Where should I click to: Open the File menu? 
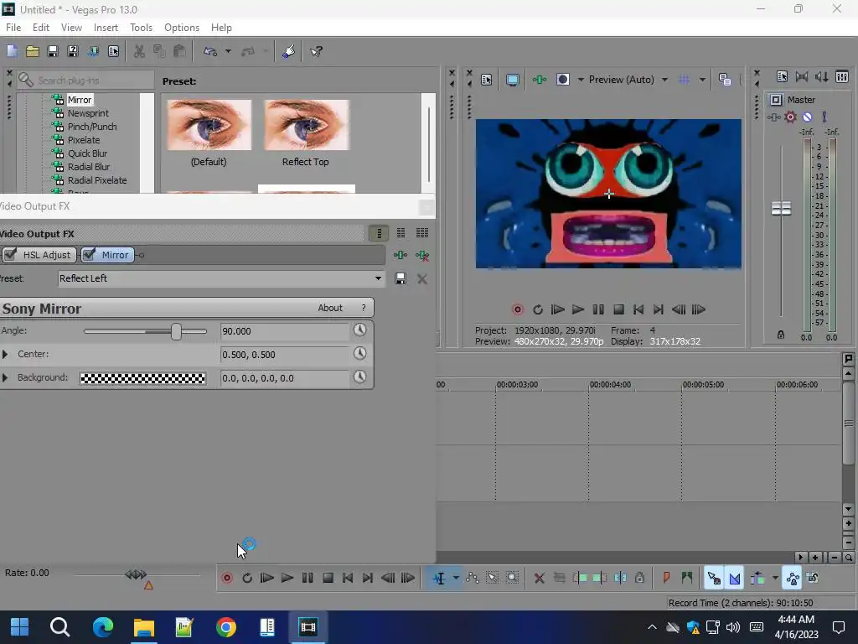(13, 28)
